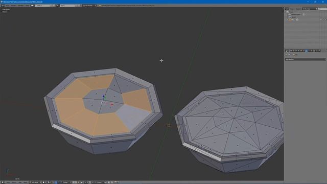
Task: Click the mesh data icon beside the Pin object
Action: [297, 19]
